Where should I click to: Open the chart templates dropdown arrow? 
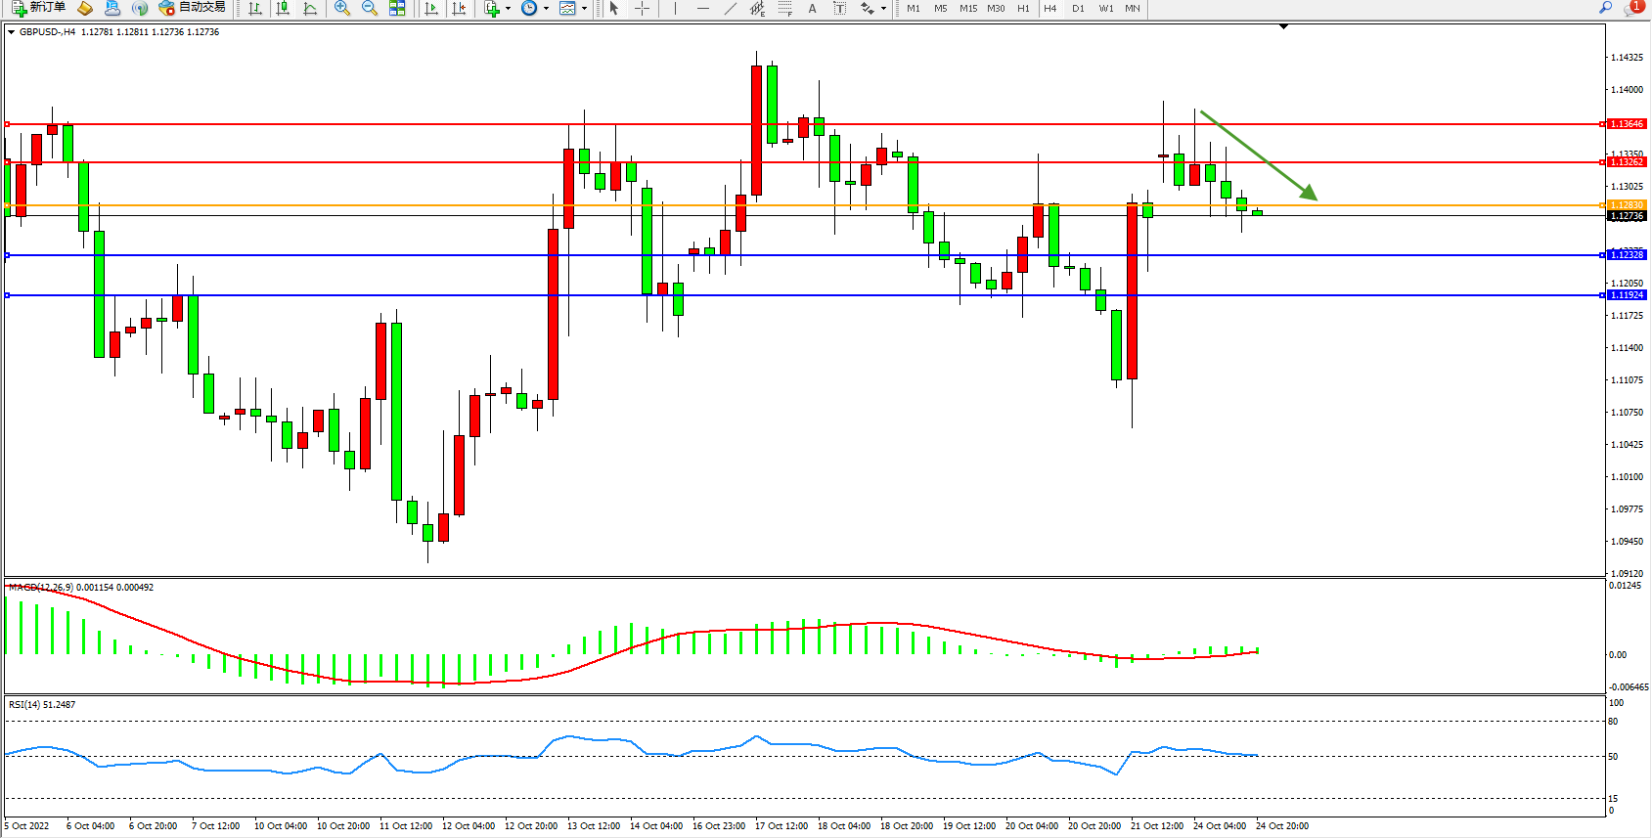click(584, 9)
